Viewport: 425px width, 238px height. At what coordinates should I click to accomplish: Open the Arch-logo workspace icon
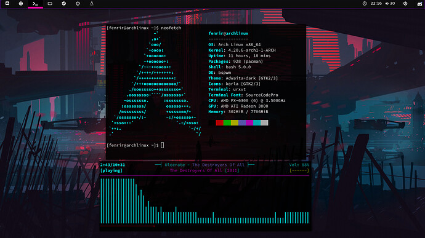pos(92,4)
